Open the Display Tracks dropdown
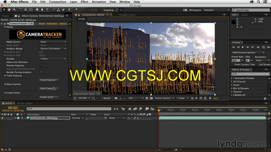271x152 pixels. pos(53,59)
